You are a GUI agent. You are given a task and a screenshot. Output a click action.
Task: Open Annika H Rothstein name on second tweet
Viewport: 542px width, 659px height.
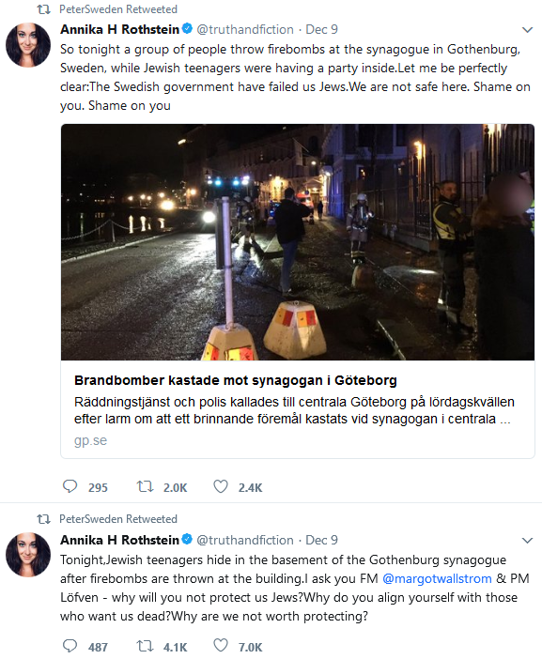[x=120, y=540]
